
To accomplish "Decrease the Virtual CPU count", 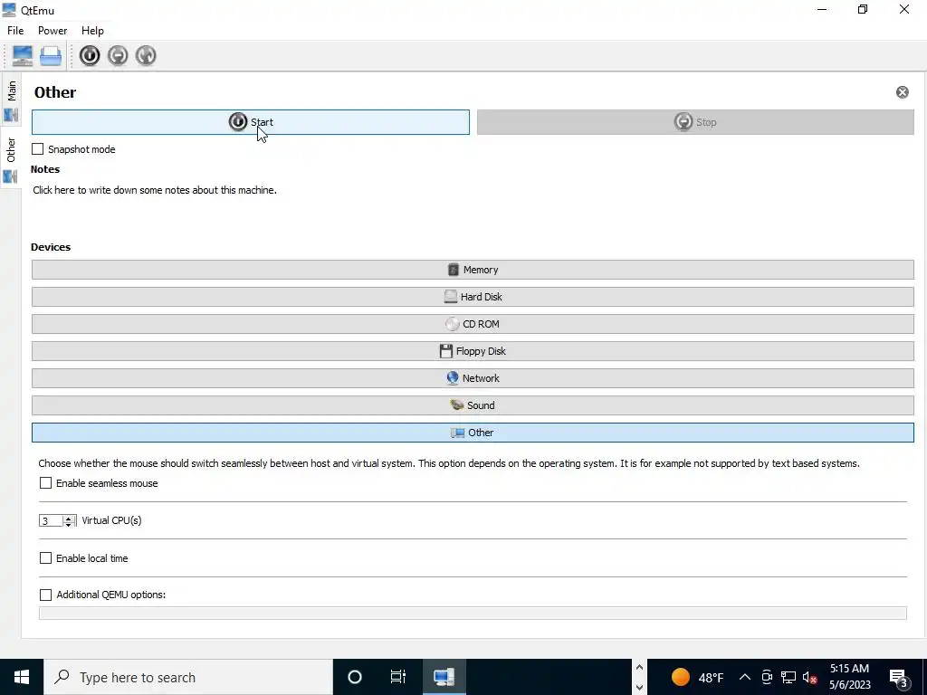I will (x=69, y=524).
